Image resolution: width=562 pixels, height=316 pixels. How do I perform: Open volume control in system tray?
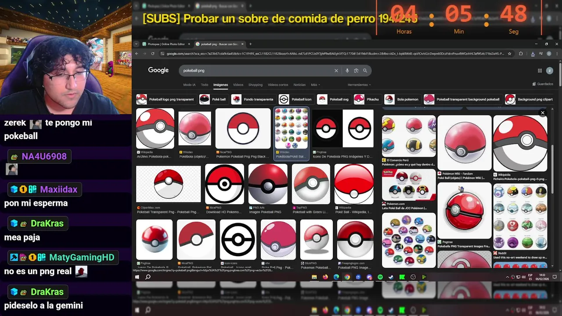pyautogui.click(x=524, y=277)
